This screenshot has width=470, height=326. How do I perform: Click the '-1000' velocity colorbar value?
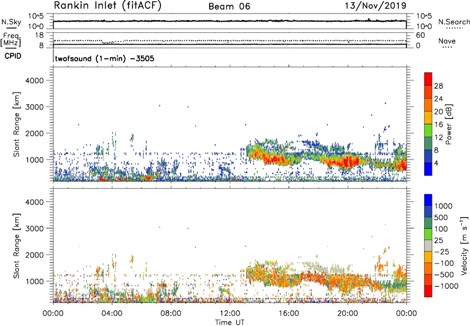click(446, 286)
